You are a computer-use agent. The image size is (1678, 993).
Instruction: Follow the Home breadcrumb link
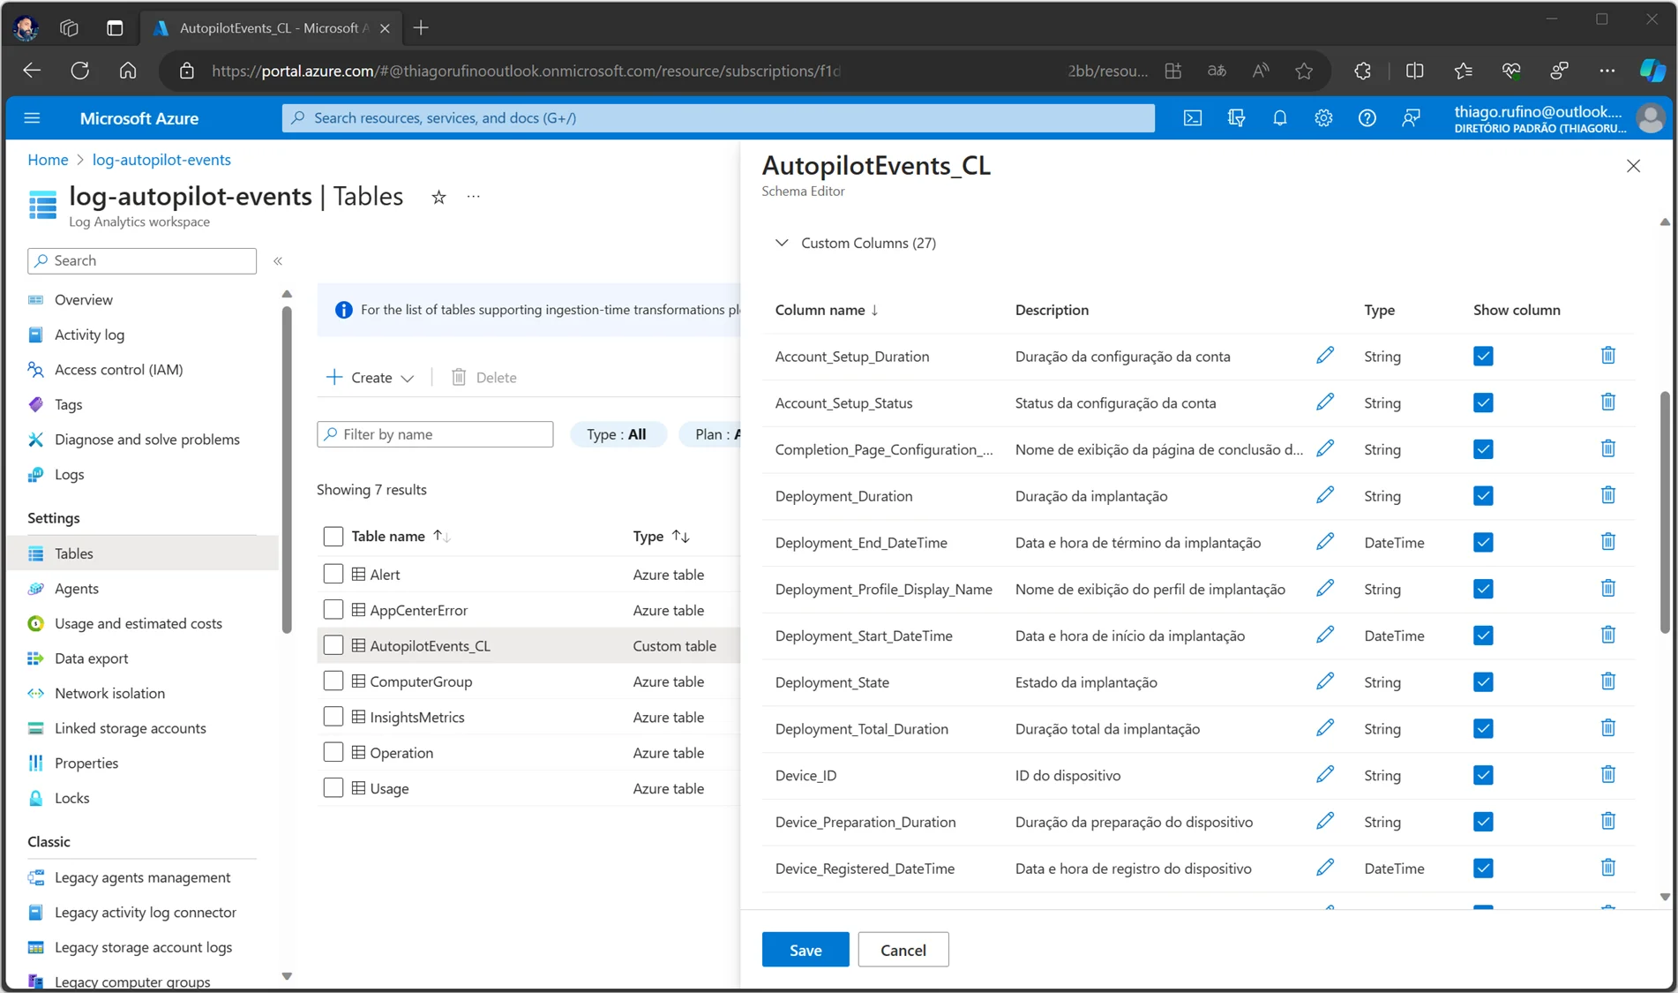pyautogui.click(x=48, y=160)
